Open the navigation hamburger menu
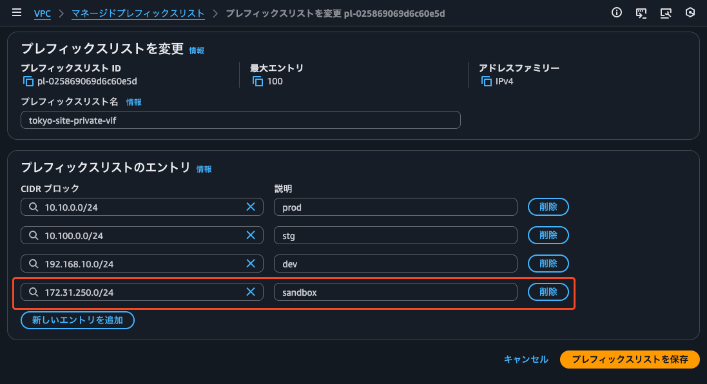707x384 pixels. [17, 12]
